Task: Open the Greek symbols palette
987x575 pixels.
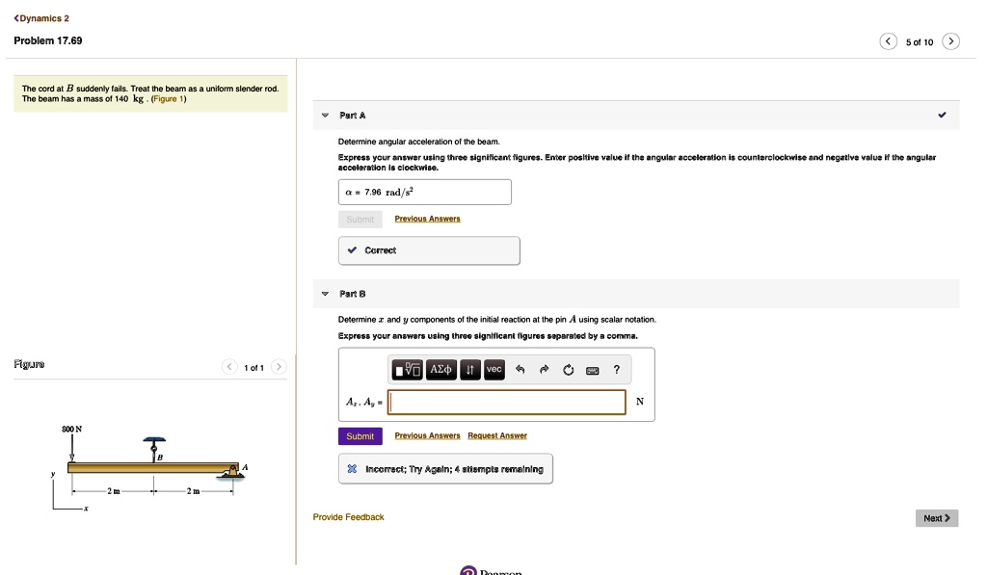Action: [x=440, y=369]
